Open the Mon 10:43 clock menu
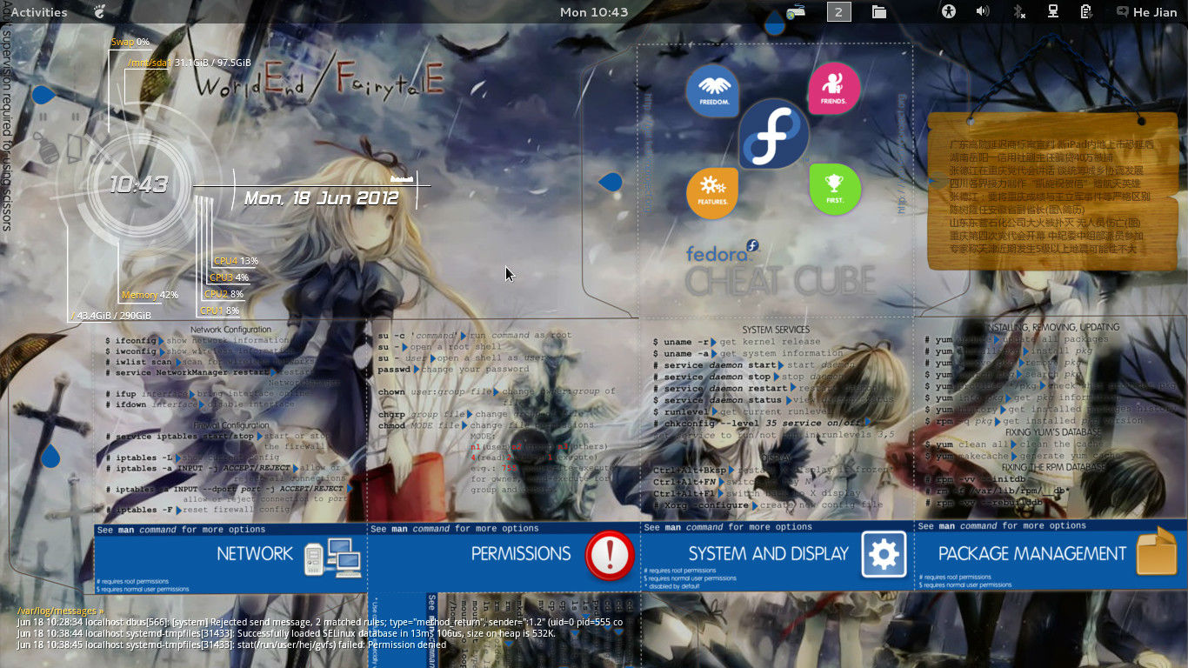This screenshot has height=668, width=1188. (594, 12)
